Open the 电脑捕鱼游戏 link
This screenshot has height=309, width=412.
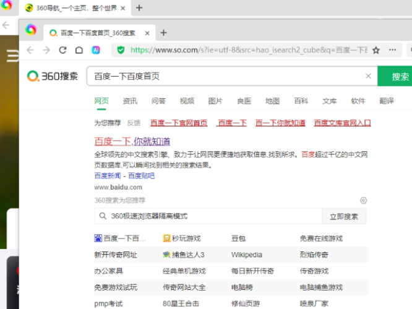point(321,287)
